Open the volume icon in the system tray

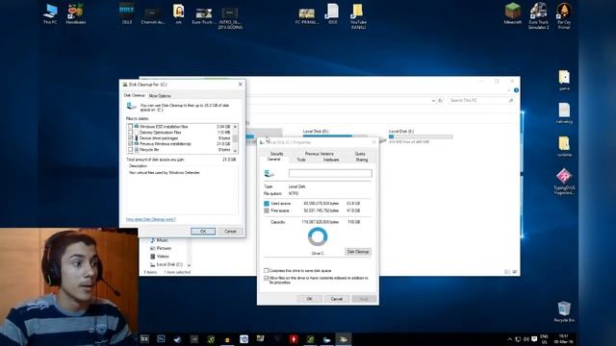coord(526,339)
